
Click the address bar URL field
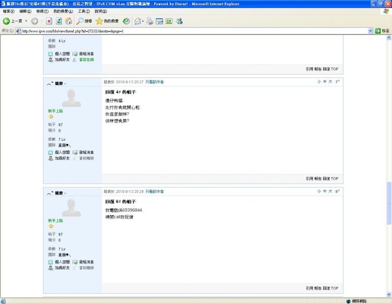tap(192, 31)
